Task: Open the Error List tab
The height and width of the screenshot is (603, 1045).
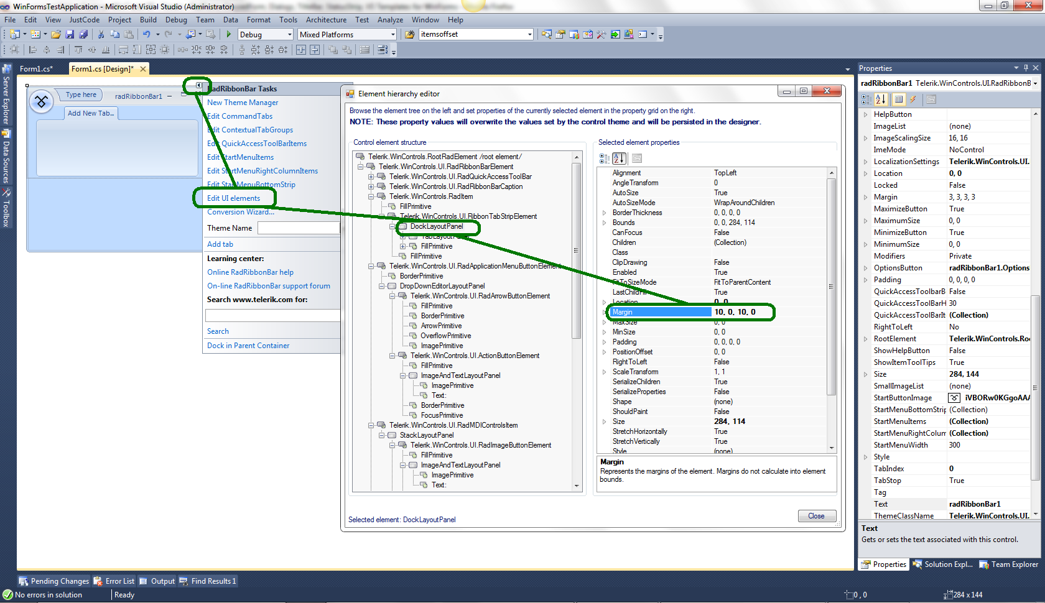Action: (x=114, y=581)
